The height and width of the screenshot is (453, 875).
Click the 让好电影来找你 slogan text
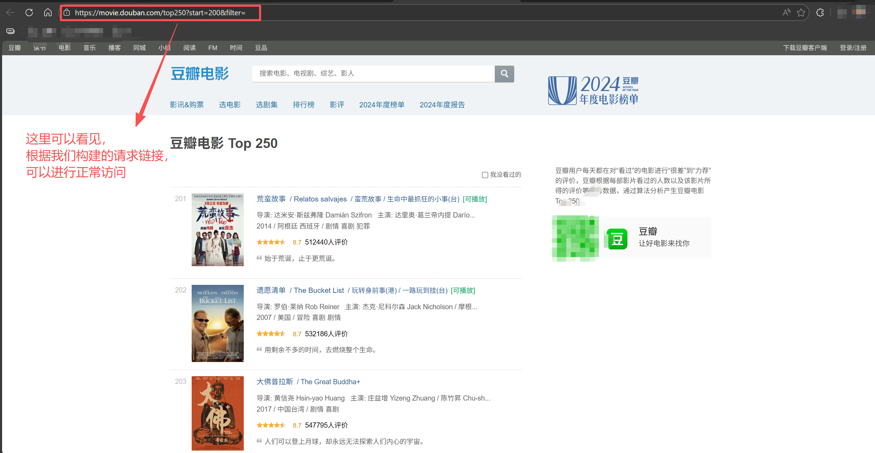point(664,244)
